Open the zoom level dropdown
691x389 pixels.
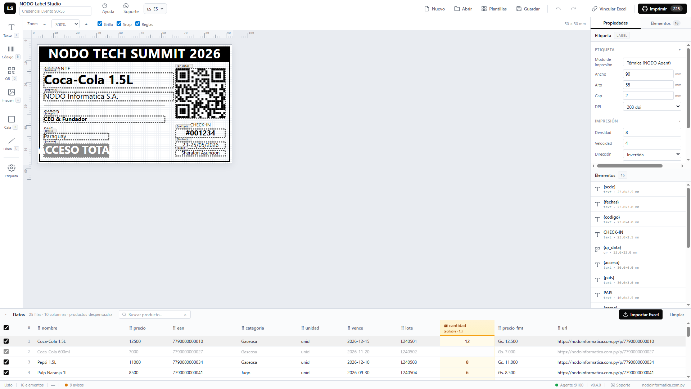[65, 24]
